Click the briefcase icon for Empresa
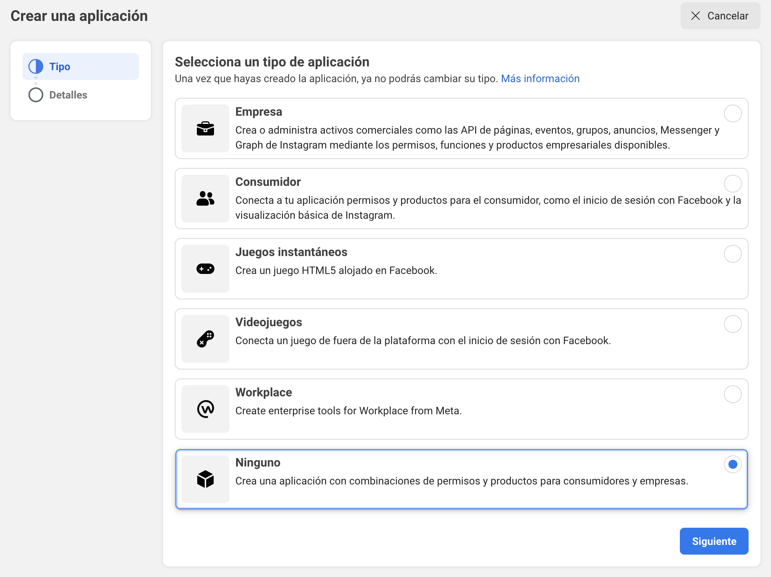771x577 pixels. click(x=205, y=129)
